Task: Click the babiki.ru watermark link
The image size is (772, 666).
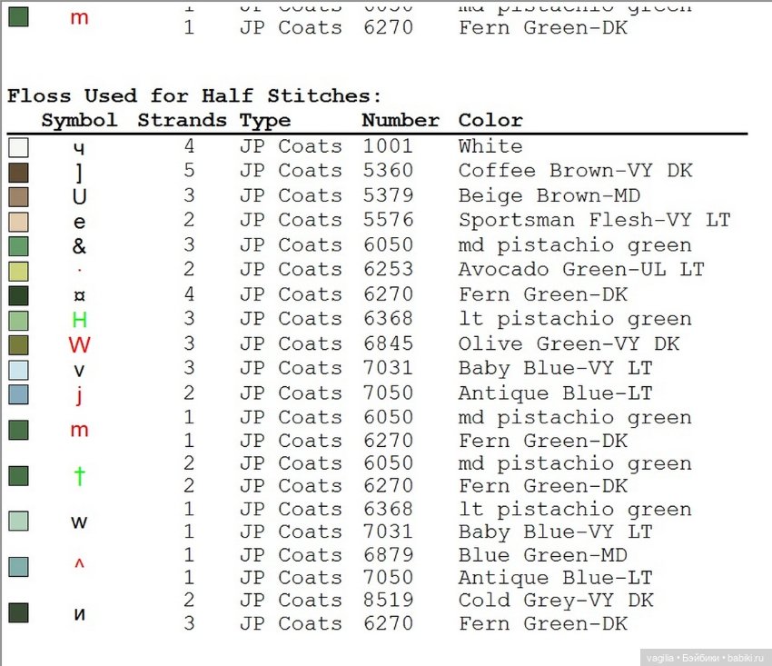Action: coord(745,655)
